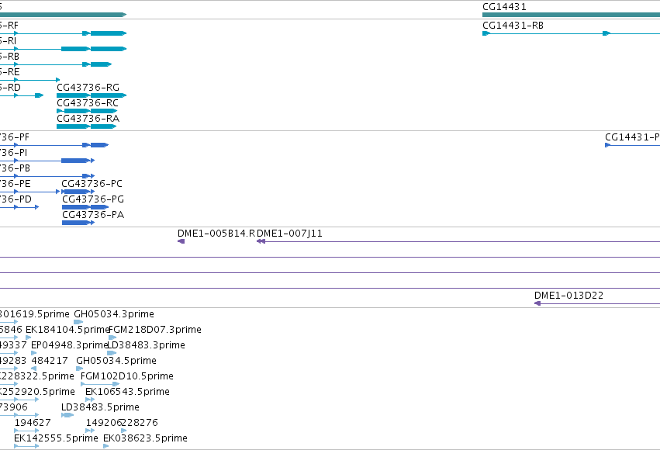Click the EK142555.5prime EST label
Viewport: 660px width, 450px height.
56,438
